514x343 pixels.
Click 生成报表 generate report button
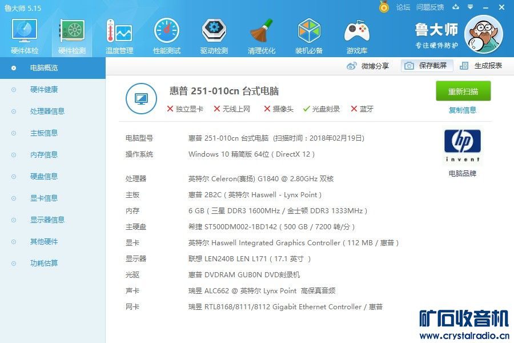coord(481,66)
